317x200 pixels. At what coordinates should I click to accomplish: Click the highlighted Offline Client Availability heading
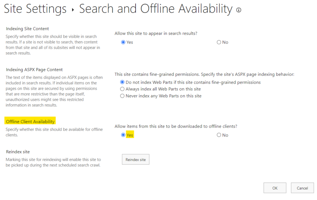[30, 121]
